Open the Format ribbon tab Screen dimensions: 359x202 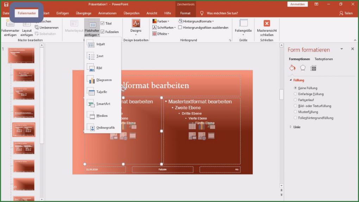pos(185,13)
